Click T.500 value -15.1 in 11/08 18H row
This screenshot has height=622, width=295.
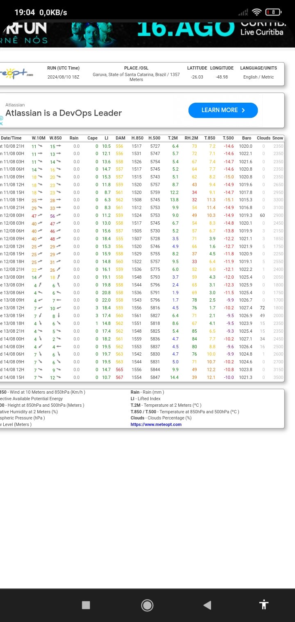click(229, 200)
